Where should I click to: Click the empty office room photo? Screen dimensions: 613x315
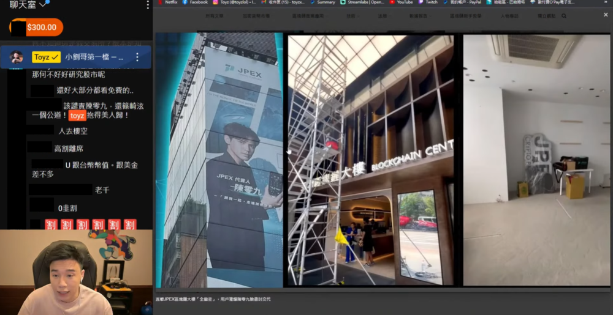[536, 159]
